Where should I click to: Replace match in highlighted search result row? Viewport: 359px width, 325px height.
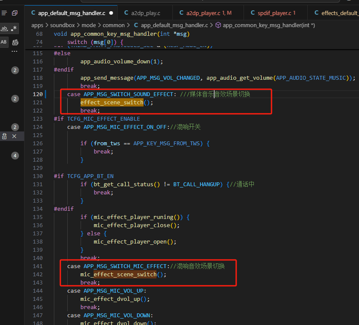click(x=4, y=136)
